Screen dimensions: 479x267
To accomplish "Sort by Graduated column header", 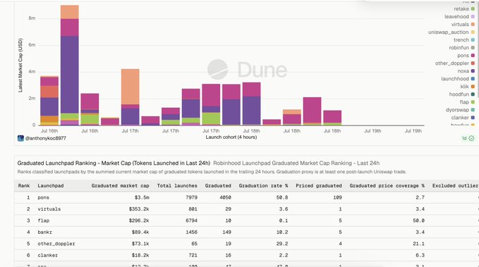I will (218, 185).
